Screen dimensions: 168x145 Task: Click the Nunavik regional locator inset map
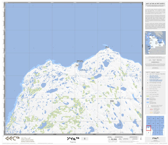(155, 43)
